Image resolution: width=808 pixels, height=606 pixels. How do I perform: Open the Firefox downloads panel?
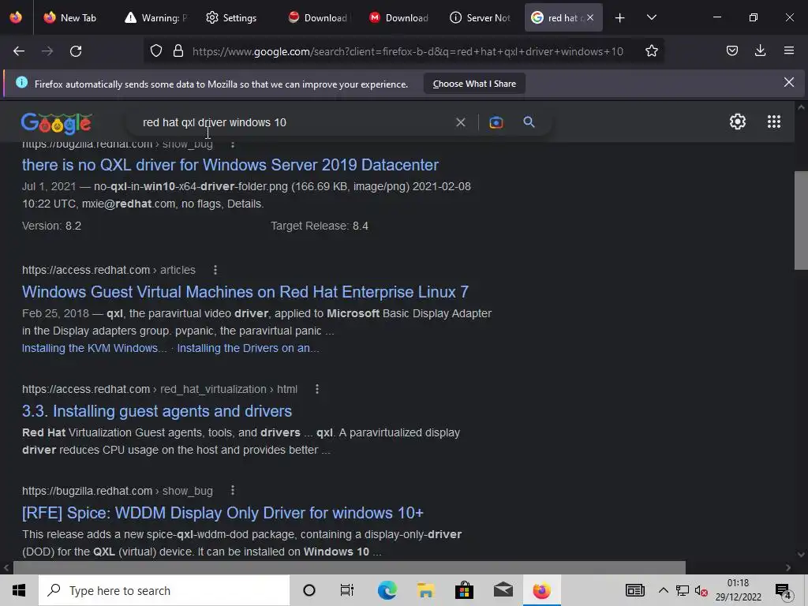(x=760, y=50)
